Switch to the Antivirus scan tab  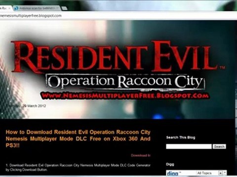pyautogui.click(x=37, y=8)
